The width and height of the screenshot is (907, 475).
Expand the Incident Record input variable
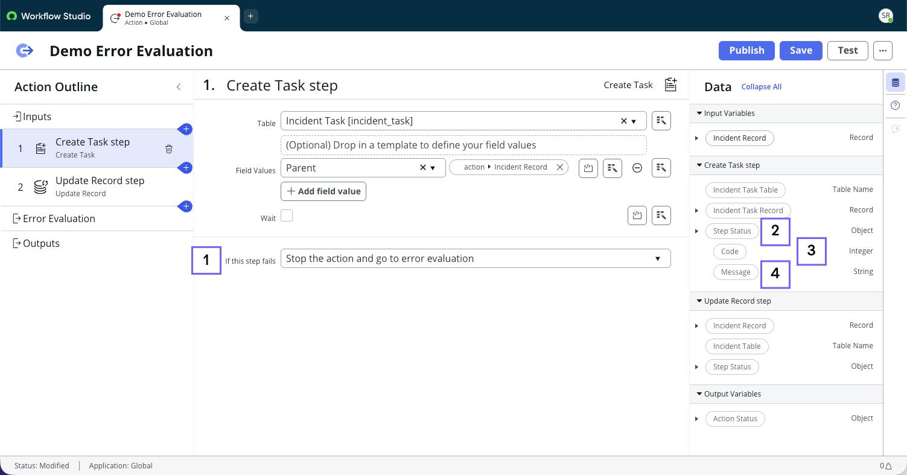(696, 138)
